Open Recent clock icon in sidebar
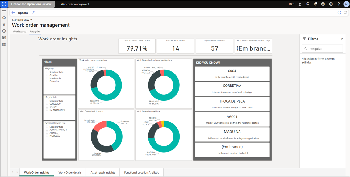 pyautogui.click(x=4, y=31)
